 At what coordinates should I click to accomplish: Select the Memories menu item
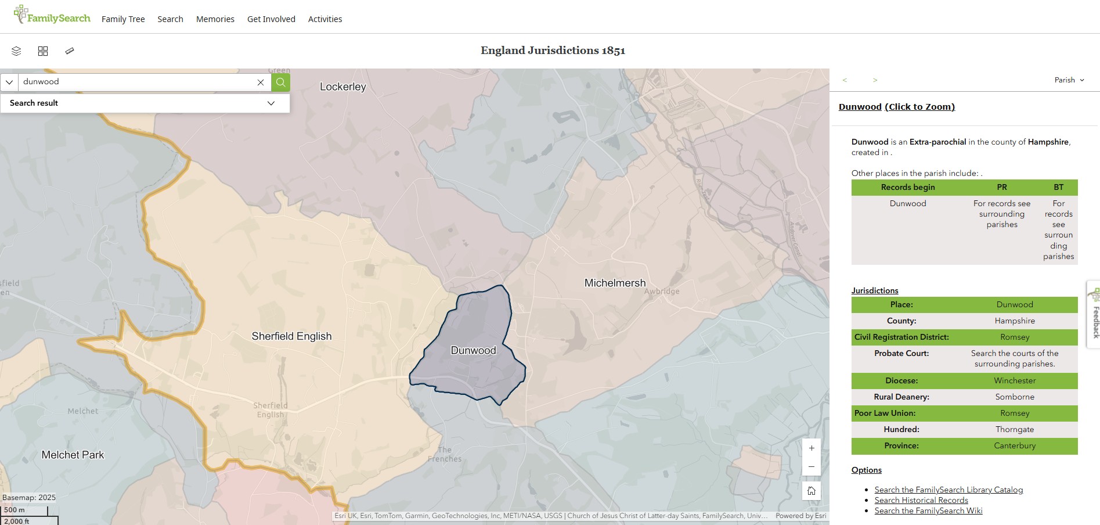[x=215, y=19]
